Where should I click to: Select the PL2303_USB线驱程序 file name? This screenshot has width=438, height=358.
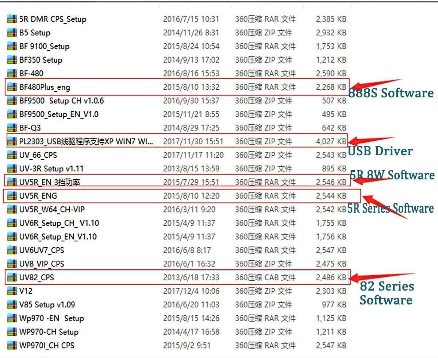coord(87,141)
